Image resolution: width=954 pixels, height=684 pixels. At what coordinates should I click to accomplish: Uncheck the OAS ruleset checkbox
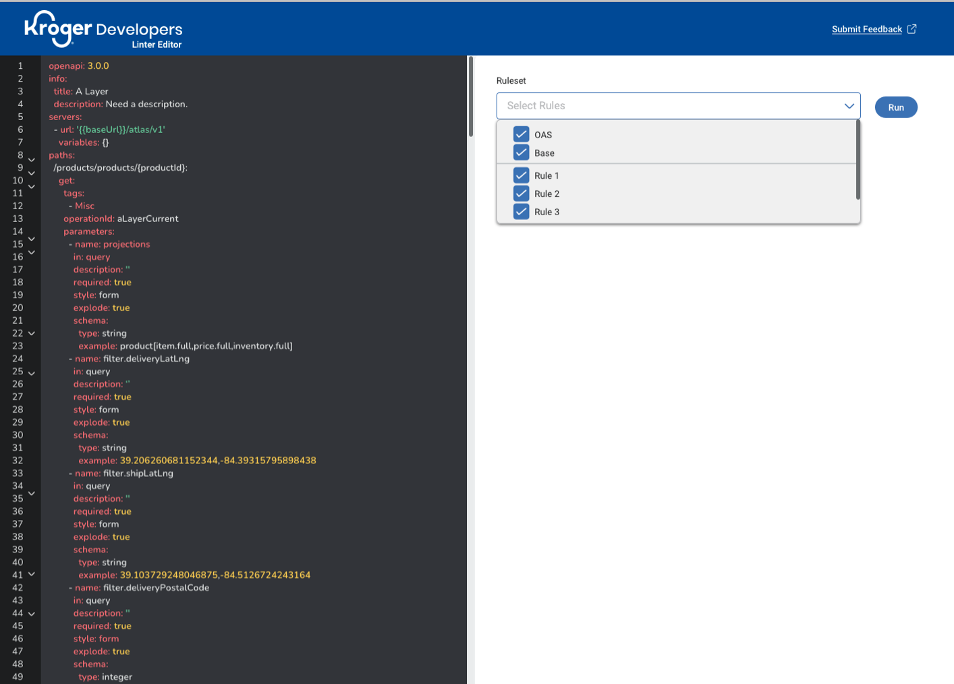(521, 134)
